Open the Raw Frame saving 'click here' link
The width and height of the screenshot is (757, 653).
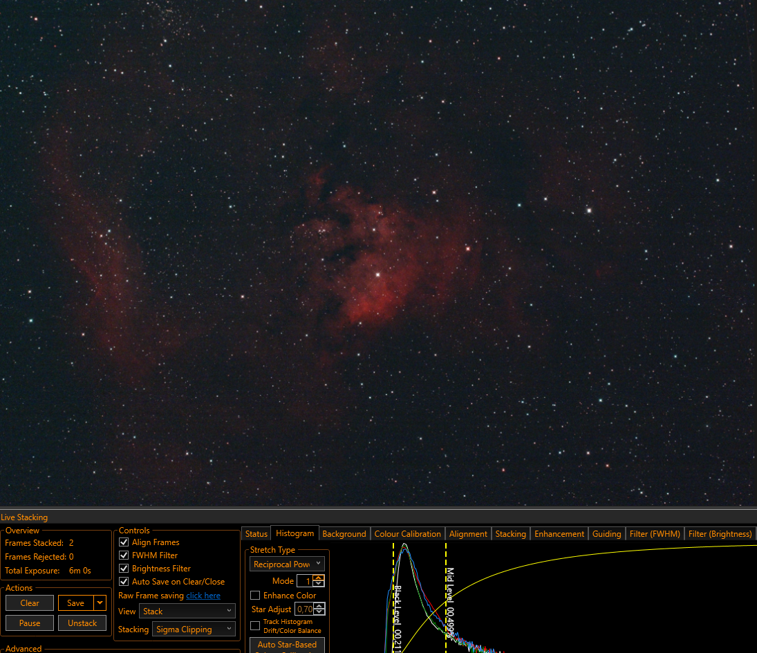coord(203,596)
